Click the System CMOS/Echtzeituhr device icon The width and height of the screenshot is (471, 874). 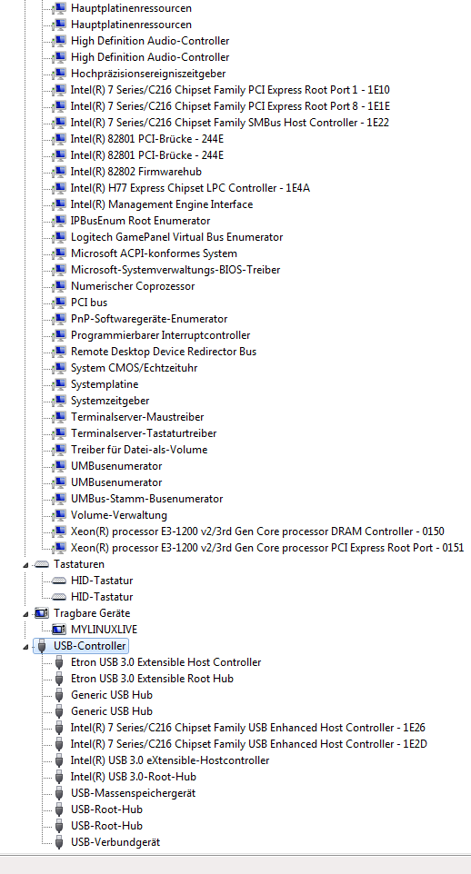tap(59, 368)
